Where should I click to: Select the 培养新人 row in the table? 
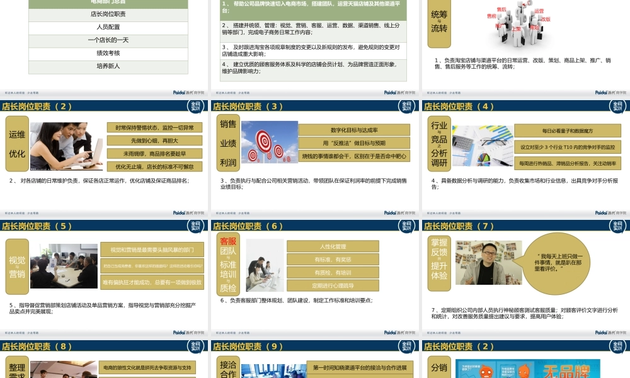108,66
